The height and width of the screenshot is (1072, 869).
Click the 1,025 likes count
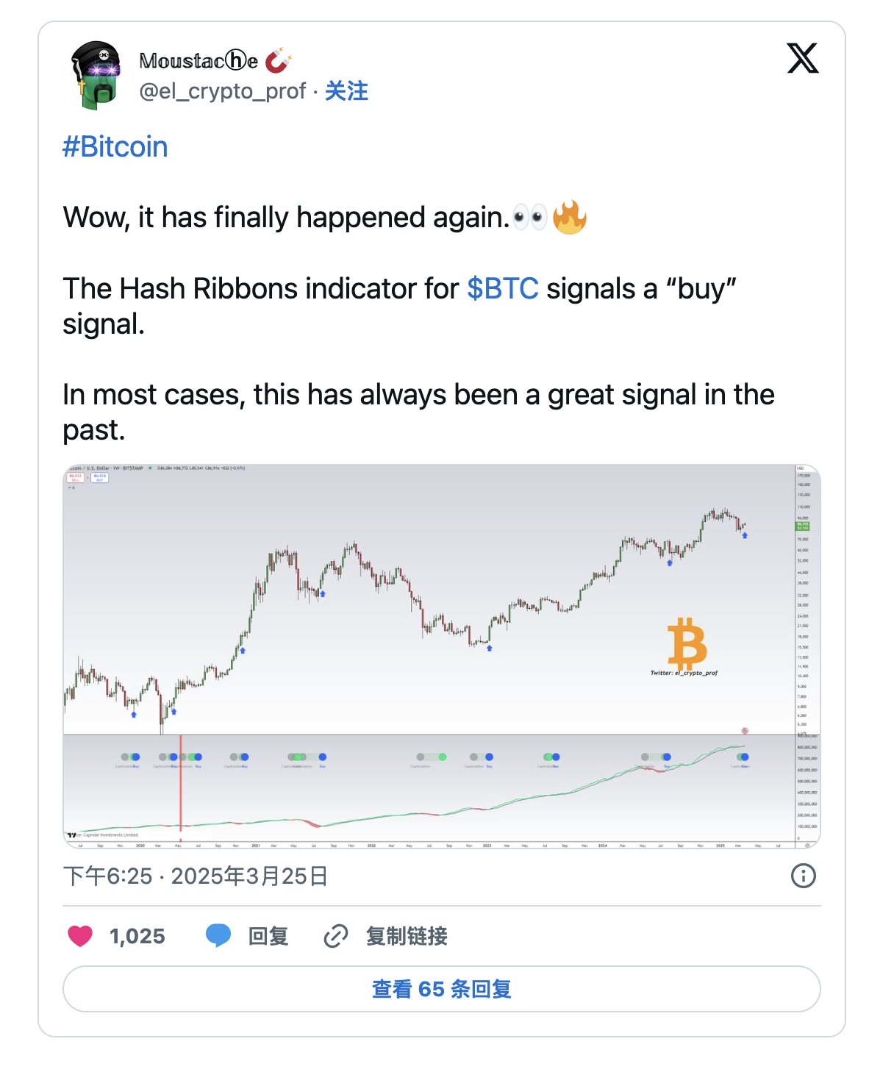pyautogui.click(x=137, y=936)
